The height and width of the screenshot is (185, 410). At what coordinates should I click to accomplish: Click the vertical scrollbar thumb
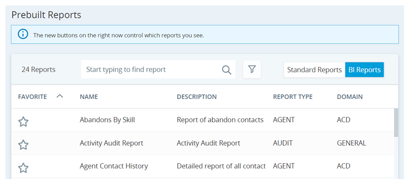(x=396, y=123)
